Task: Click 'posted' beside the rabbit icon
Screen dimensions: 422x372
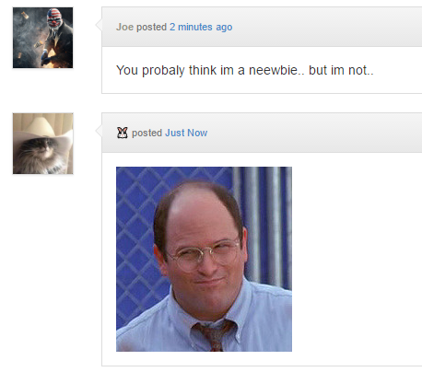Action: 147,133
